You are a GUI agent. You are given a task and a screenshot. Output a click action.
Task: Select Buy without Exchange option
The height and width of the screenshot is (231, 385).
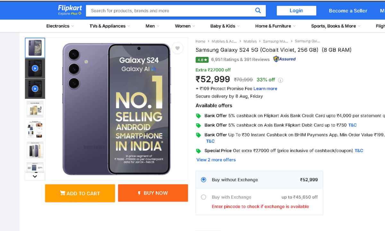click(x=203, y=180)
